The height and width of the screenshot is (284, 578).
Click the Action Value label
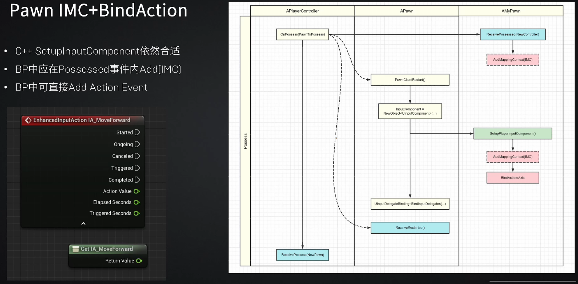point(117,191)
